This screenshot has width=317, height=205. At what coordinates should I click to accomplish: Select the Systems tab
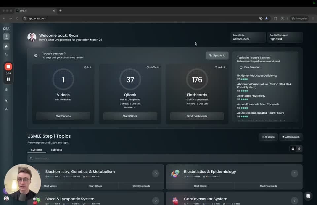click(x=36, y=150)
